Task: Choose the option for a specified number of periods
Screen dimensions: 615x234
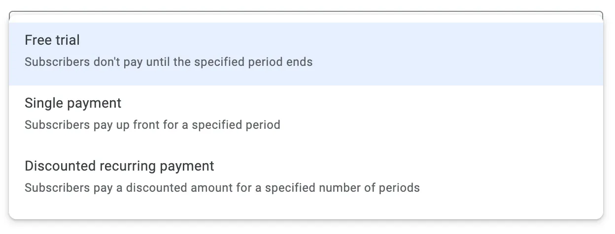Action: (x=306, y=176)
